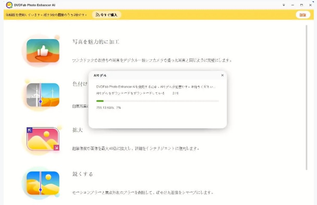The width and height of the screenshot is (317, 205).
Task: Click the green AI model download progress bar
Action: click(157, 101)
